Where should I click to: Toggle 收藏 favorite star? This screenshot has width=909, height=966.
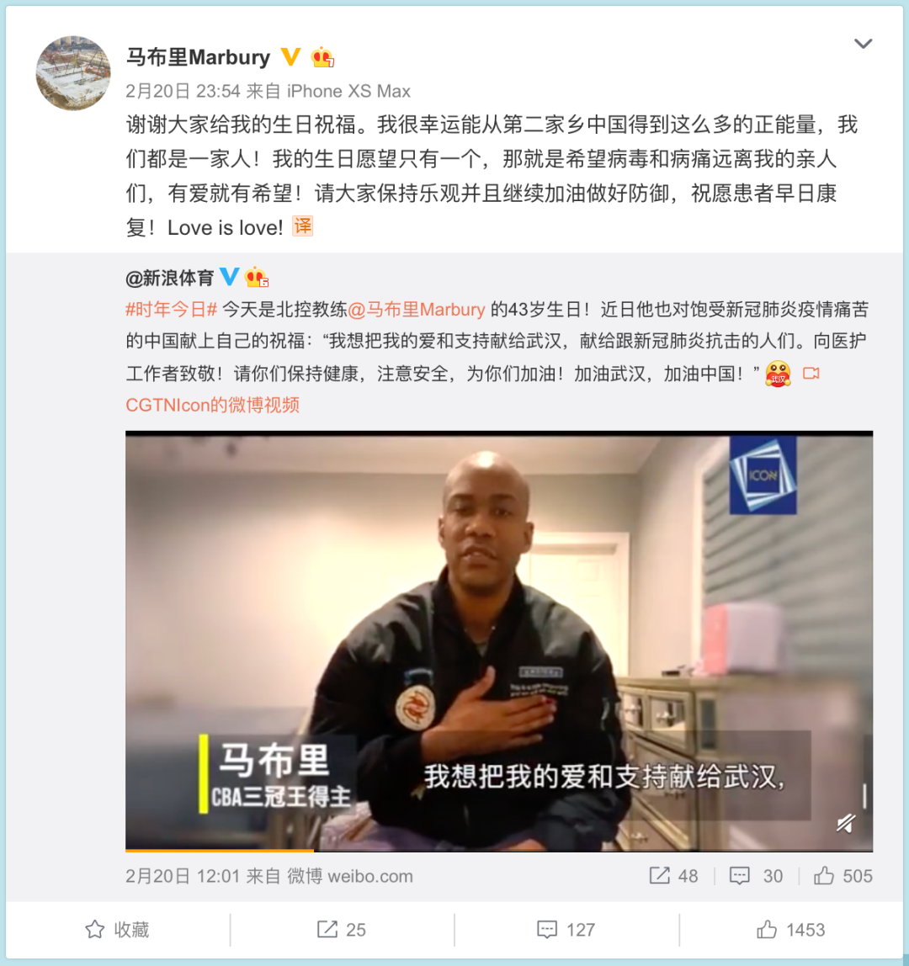point(117,930)
